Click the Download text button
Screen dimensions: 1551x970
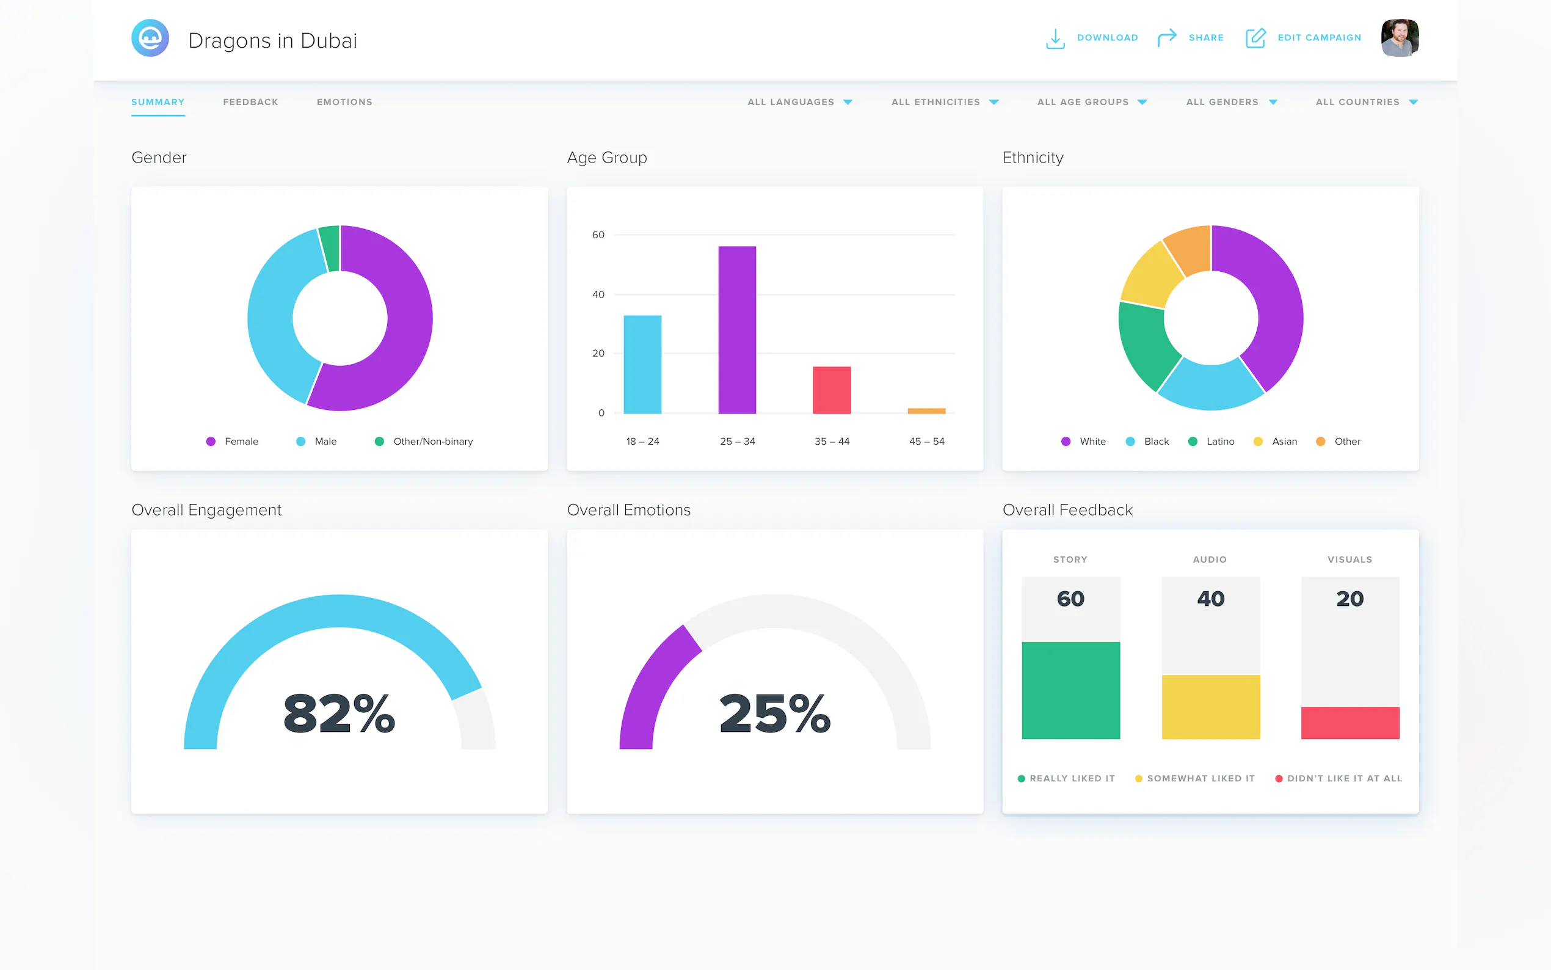tap(1107, 38)
